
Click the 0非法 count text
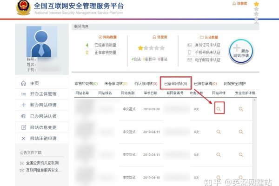tap(163, 59)
